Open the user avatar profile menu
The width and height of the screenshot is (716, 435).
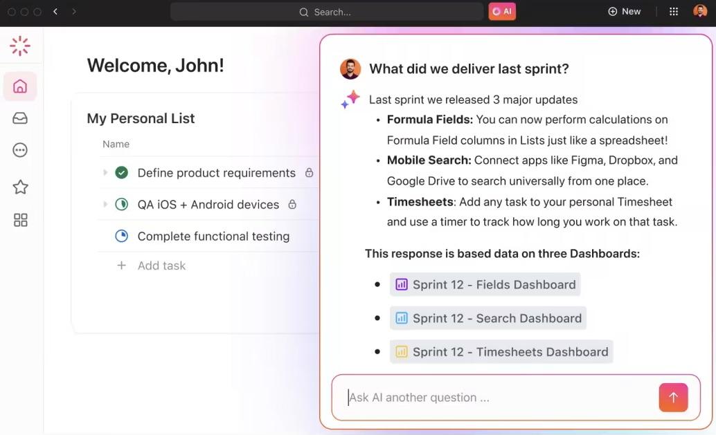click(699, 12)
